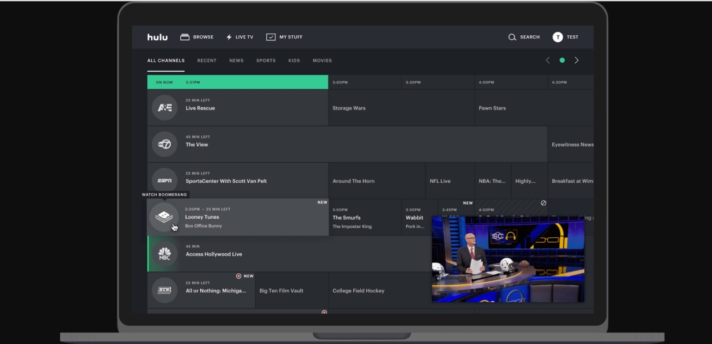The width and height of the screenshot is (712, 344).
Task: Click the ABC 7 channel logo
Action: [x=165, y=144]
